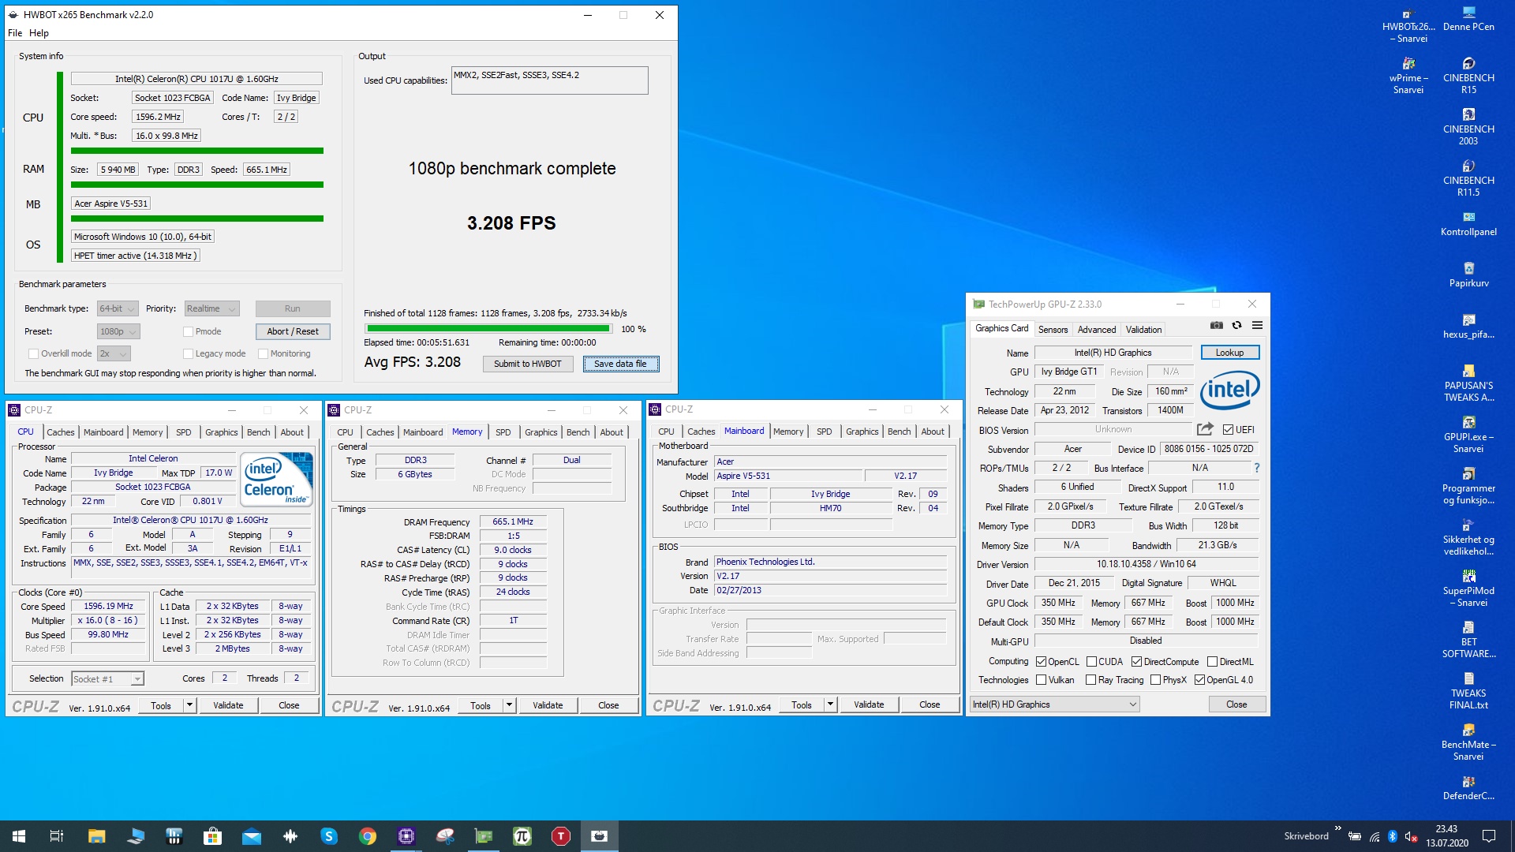The width and height of the screenshot is (1515, 852).
Task: Click the GPU-Z refresh icon
Action: [x=1237, y=326]
